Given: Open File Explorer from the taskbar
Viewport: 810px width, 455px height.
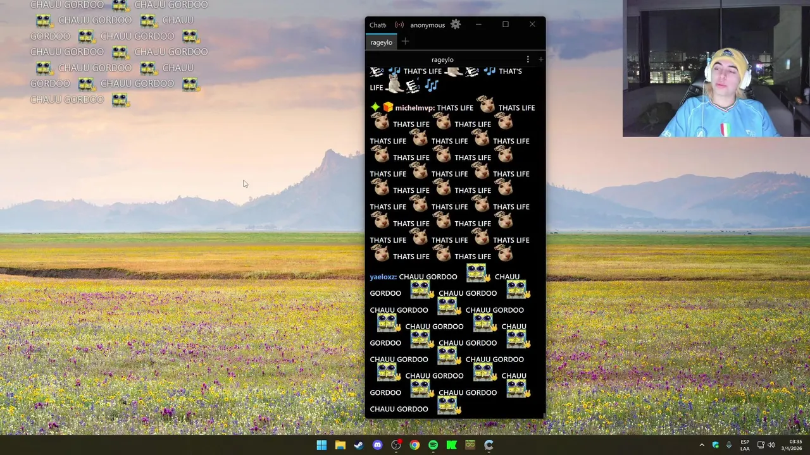Looking at the screenshot, I should (340, 445).
